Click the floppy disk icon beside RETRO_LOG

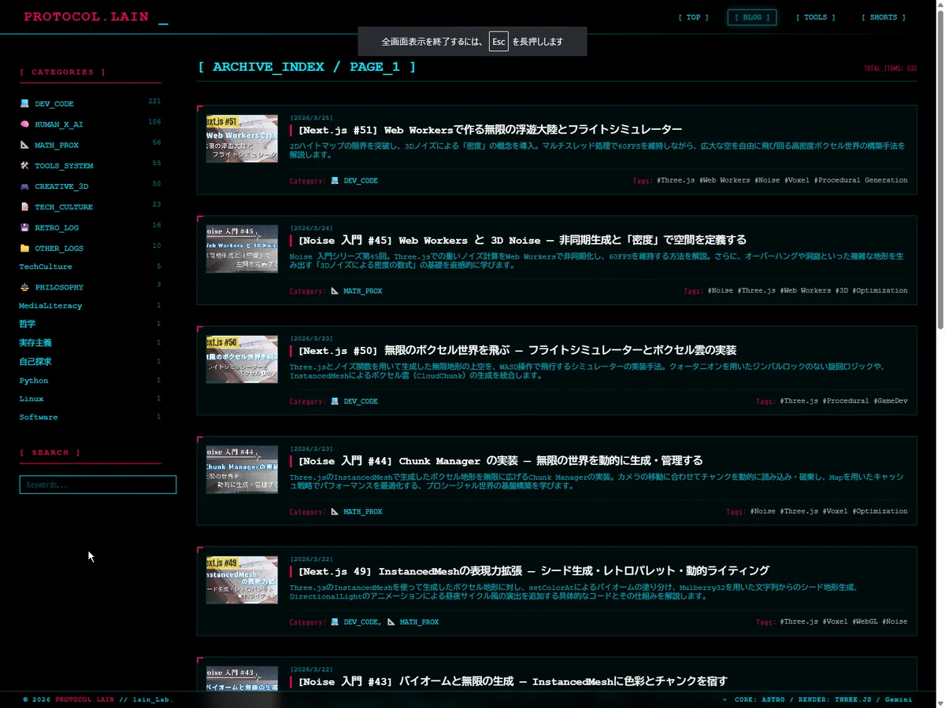click(x=24, y=227)
